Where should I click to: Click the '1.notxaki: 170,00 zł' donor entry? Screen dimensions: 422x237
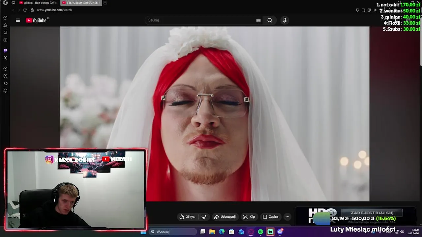point(398,5)
